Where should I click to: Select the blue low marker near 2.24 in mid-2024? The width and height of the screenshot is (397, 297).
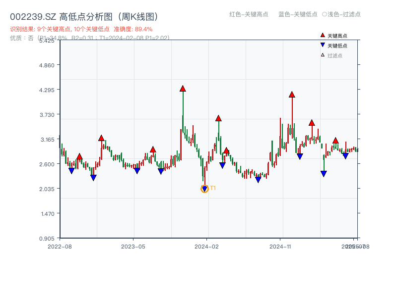(258, 180)
